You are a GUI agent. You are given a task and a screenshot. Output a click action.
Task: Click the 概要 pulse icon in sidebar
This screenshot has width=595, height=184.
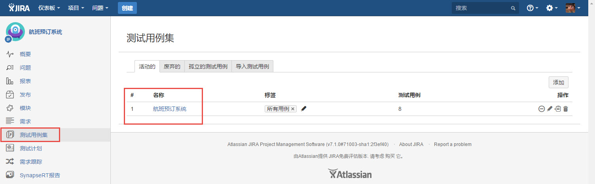[x=10, y=54]
